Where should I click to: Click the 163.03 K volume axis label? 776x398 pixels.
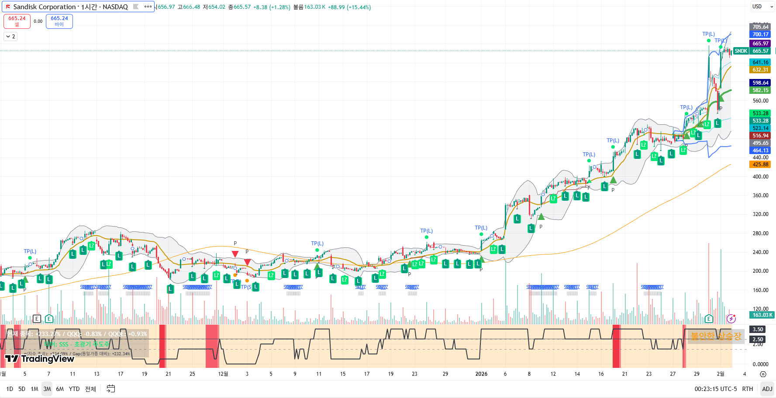tap(762, 315)
